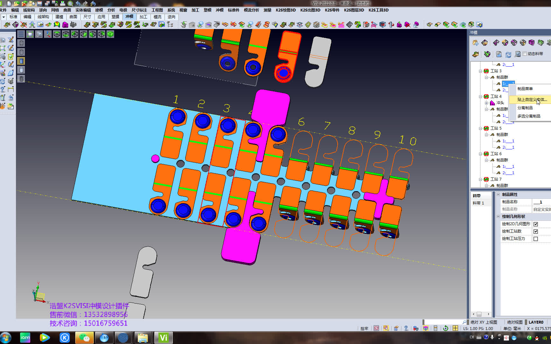551x344 pixels.
Task: Click the coordinate axes icon in viewport toolbar
Action: [48, 34]
